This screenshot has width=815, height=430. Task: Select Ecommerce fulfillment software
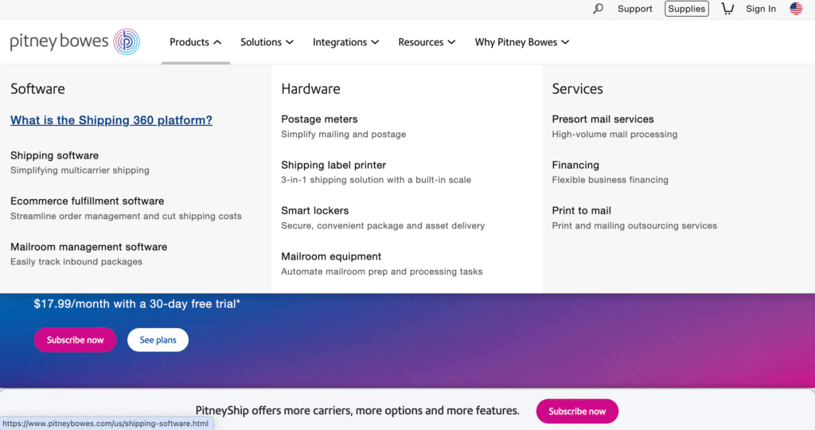pos(88,201)
